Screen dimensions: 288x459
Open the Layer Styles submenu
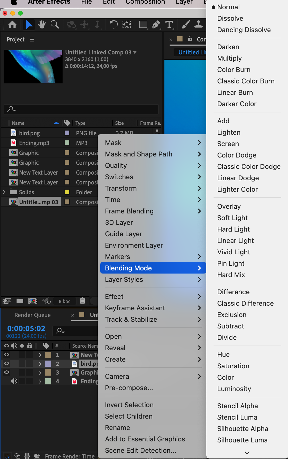click(153, 279)
